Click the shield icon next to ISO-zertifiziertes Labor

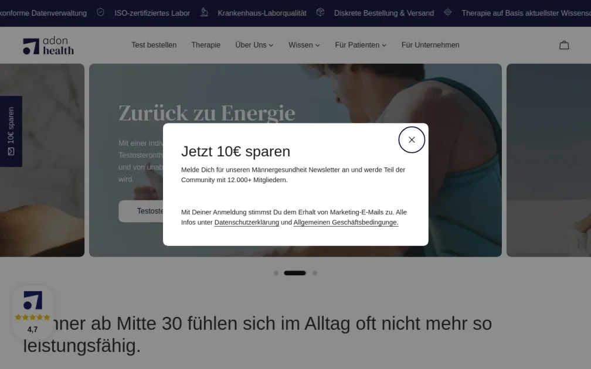(100, 12)
